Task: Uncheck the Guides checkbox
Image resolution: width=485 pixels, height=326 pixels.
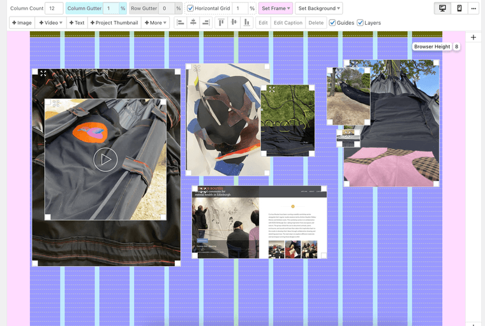Action: click(x=332, y=23)
